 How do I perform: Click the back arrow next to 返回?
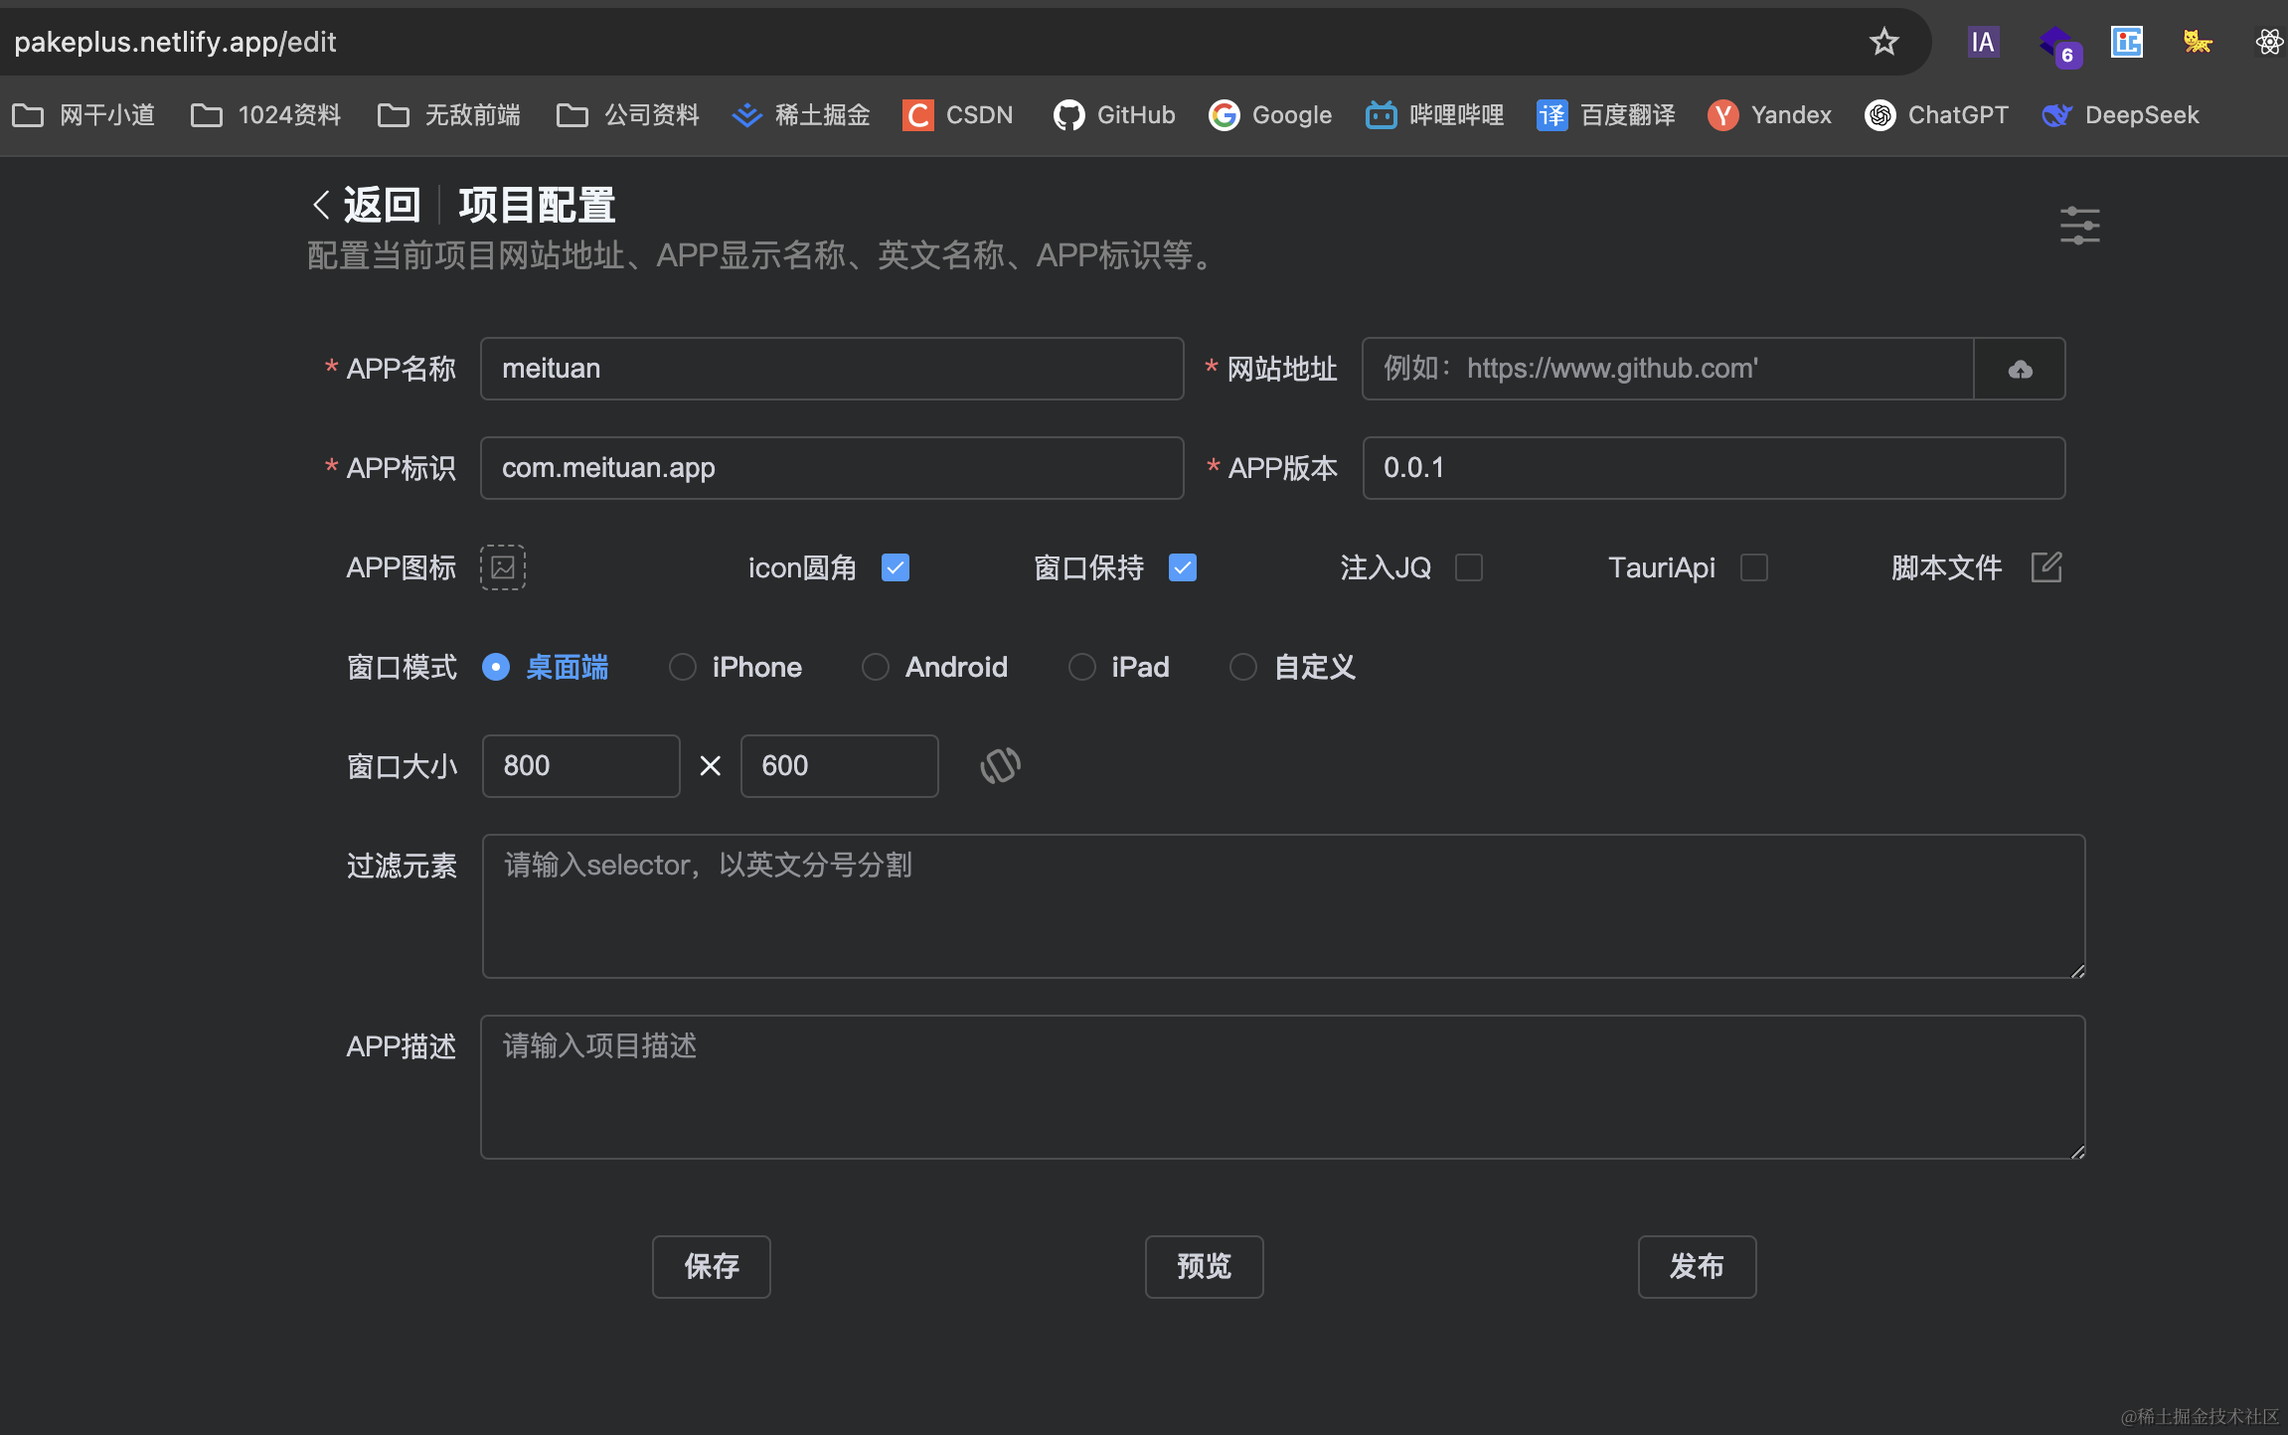pos(321,206)
